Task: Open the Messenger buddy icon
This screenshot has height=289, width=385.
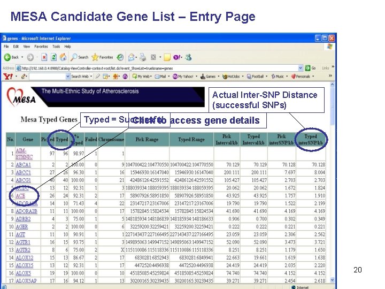Action: 188,57
